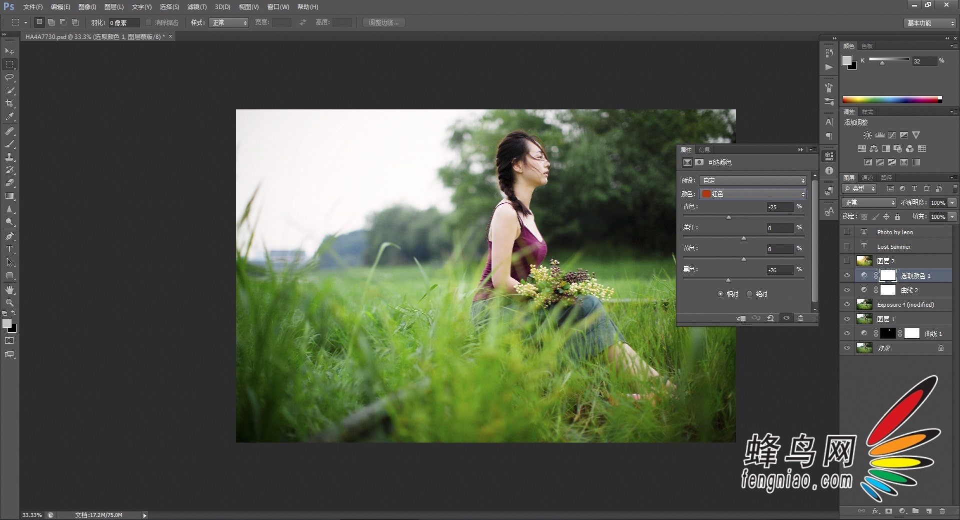The width and height of the screenshot is (960, 520).
Task: Select the 绝对 radio option
Action: click(749, 294)
